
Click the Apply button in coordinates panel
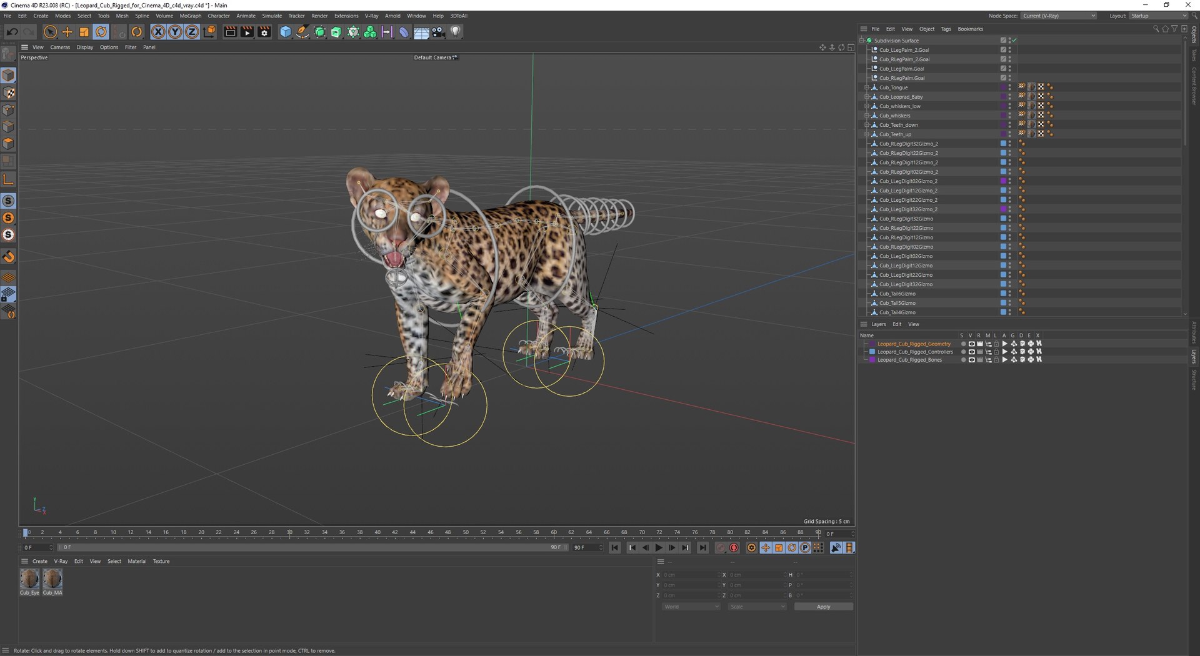(823, 607)
